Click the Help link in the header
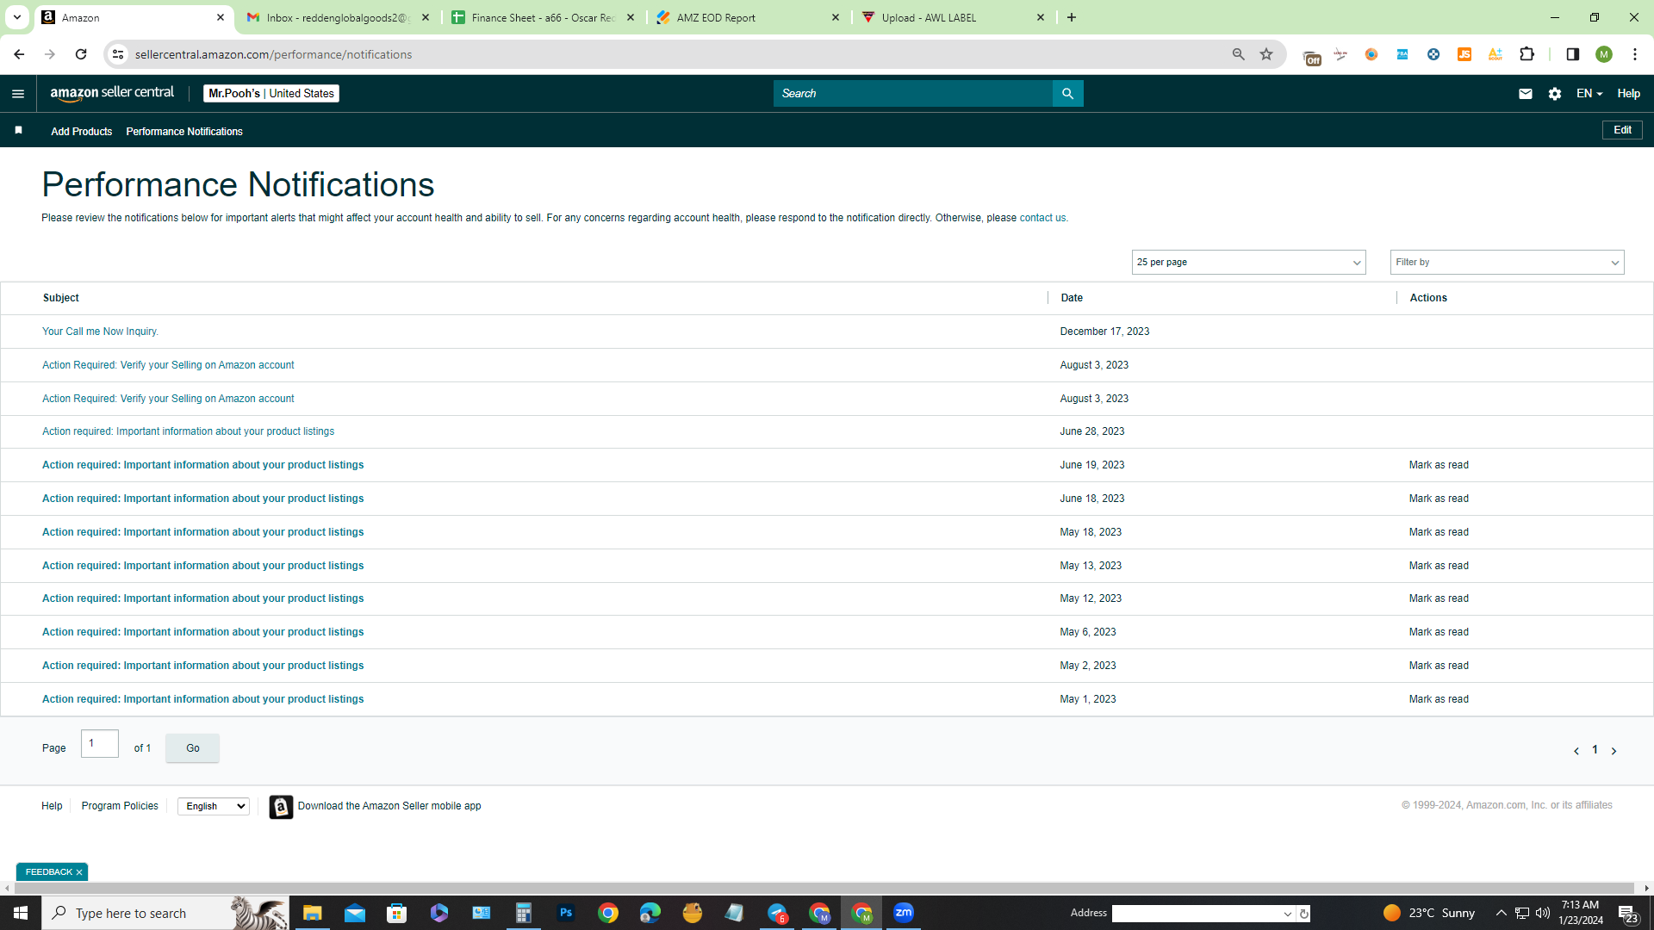The height and width of the screenshot is (930, 1654). (1628, 94)
